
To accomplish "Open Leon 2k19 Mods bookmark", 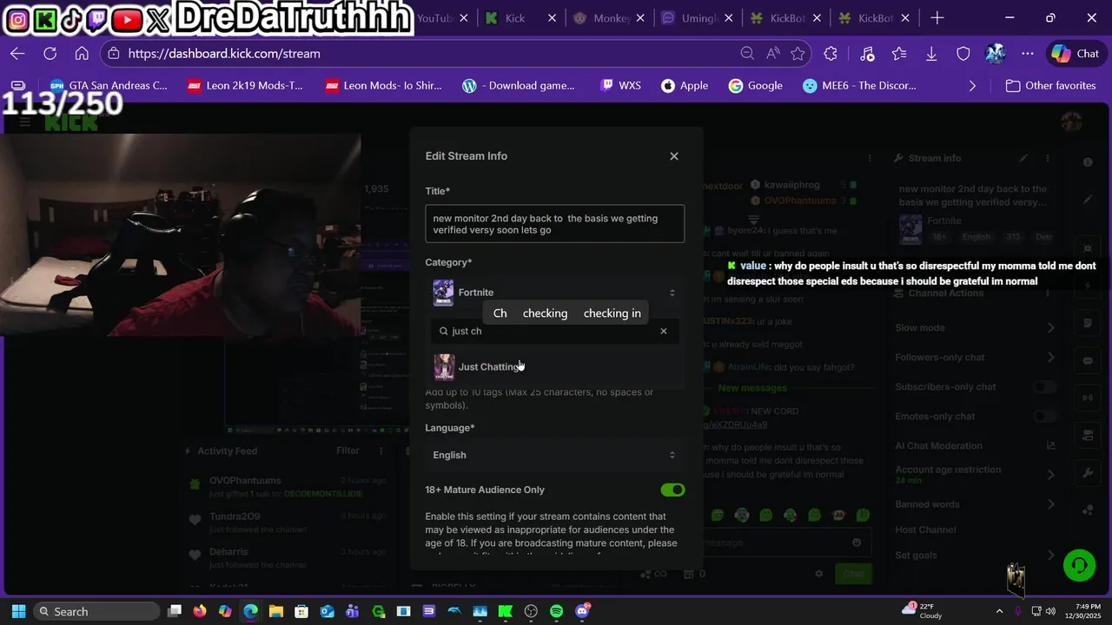I will pos(245,86).
